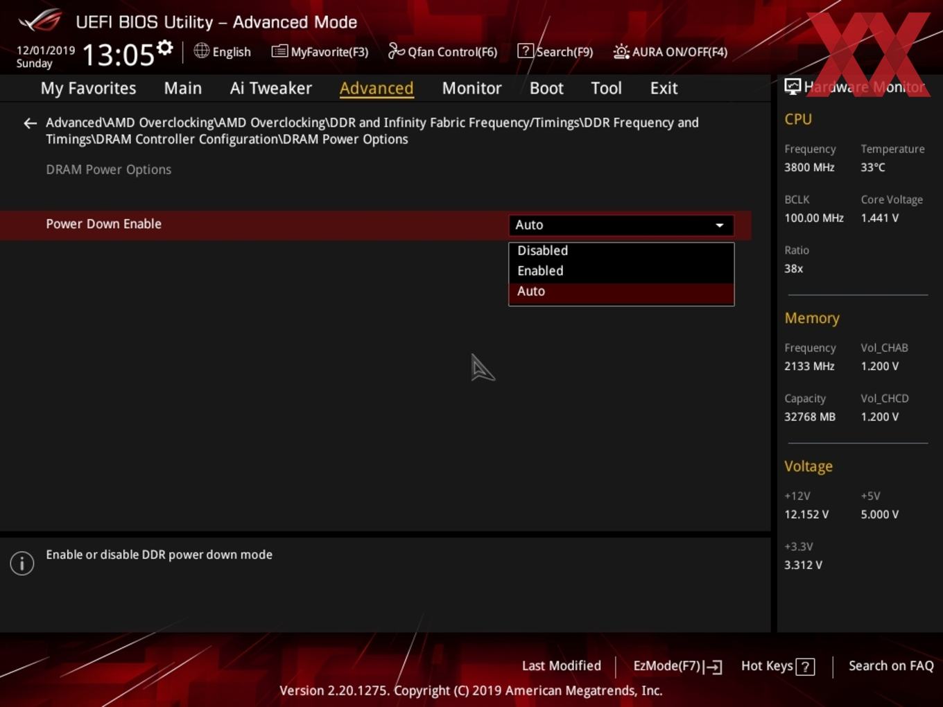Click the 13:05 clock display
Viewport: 943px width, 707px height.
pos(119,54)
